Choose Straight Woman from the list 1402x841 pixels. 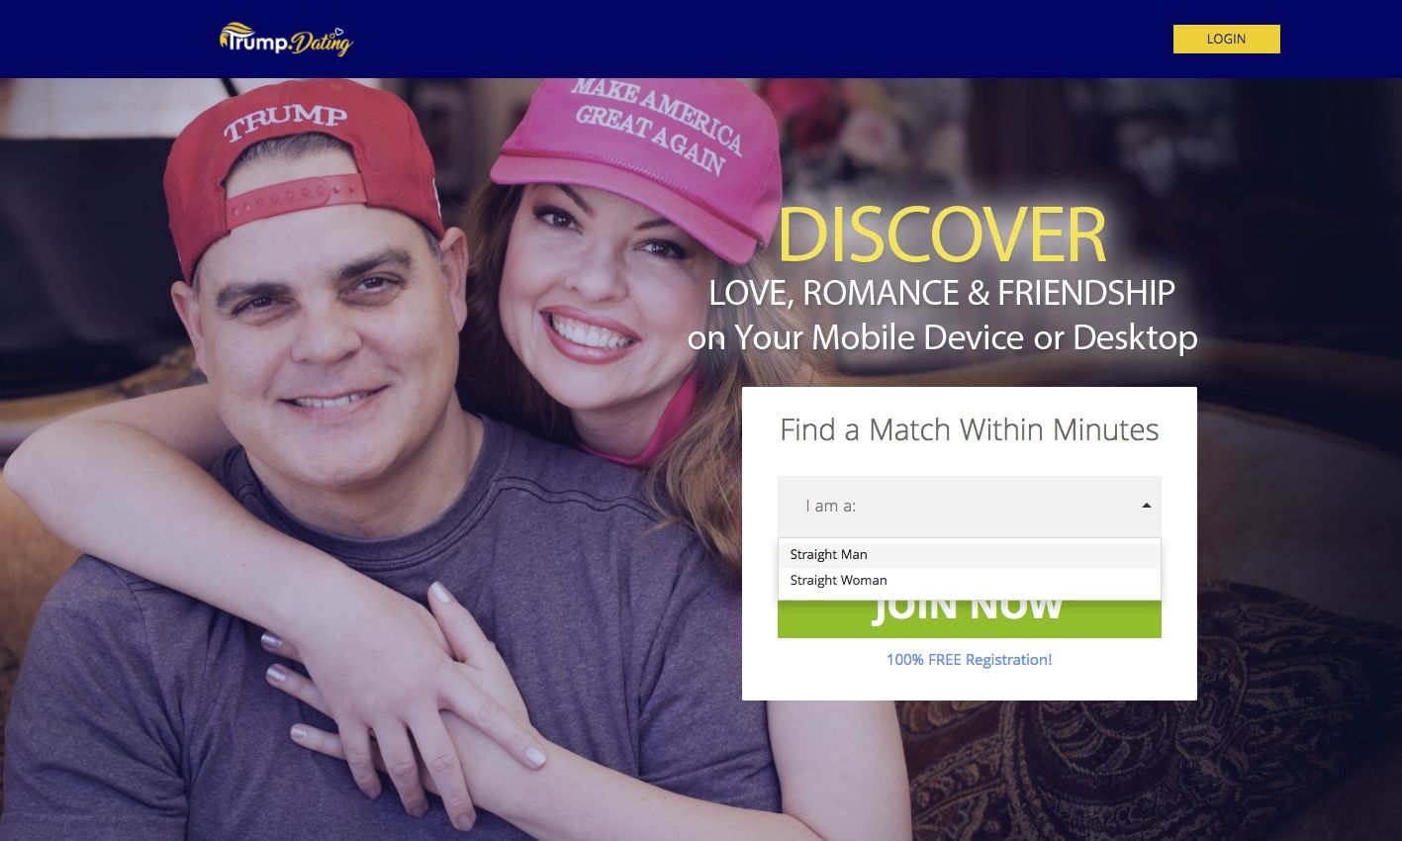pyautogui.click(x=969, y=580)
